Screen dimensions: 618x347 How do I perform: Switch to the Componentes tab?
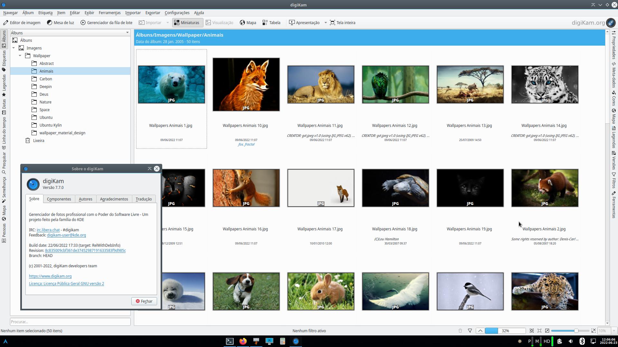(59, 199)
